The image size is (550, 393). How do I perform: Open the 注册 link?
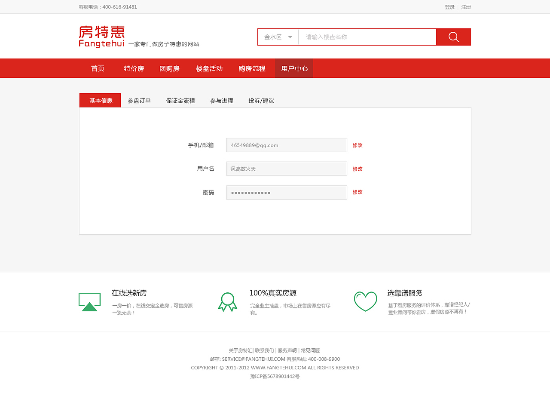[465, 7]
